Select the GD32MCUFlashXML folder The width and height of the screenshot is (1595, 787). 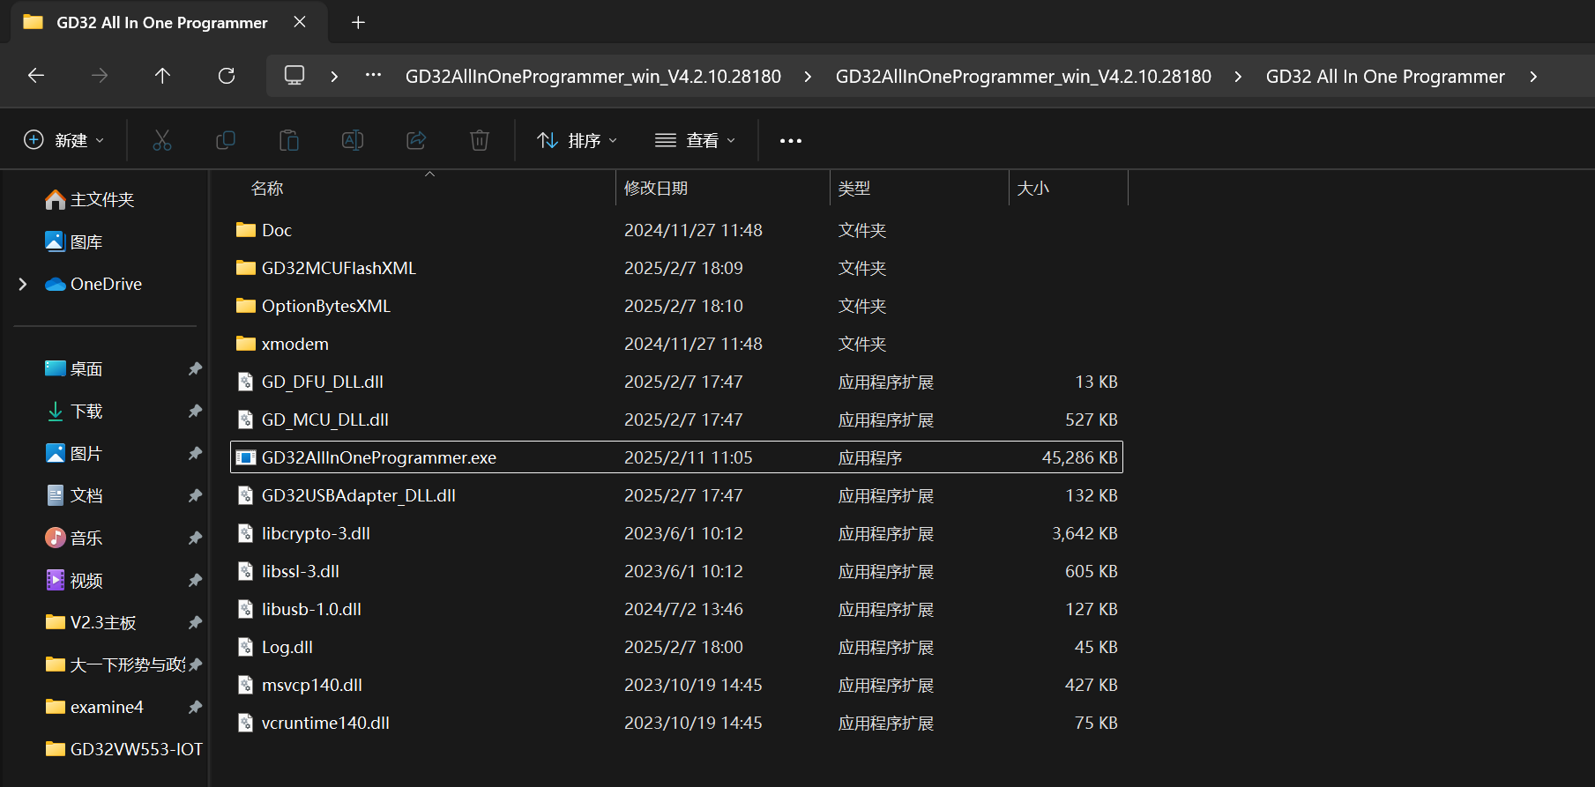(676, 268)
